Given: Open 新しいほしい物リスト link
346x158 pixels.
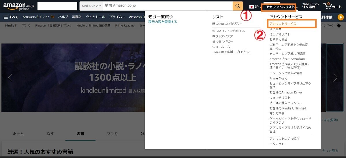Looking at the screenshot, I should pyautogui.click(x=227, y=24).
